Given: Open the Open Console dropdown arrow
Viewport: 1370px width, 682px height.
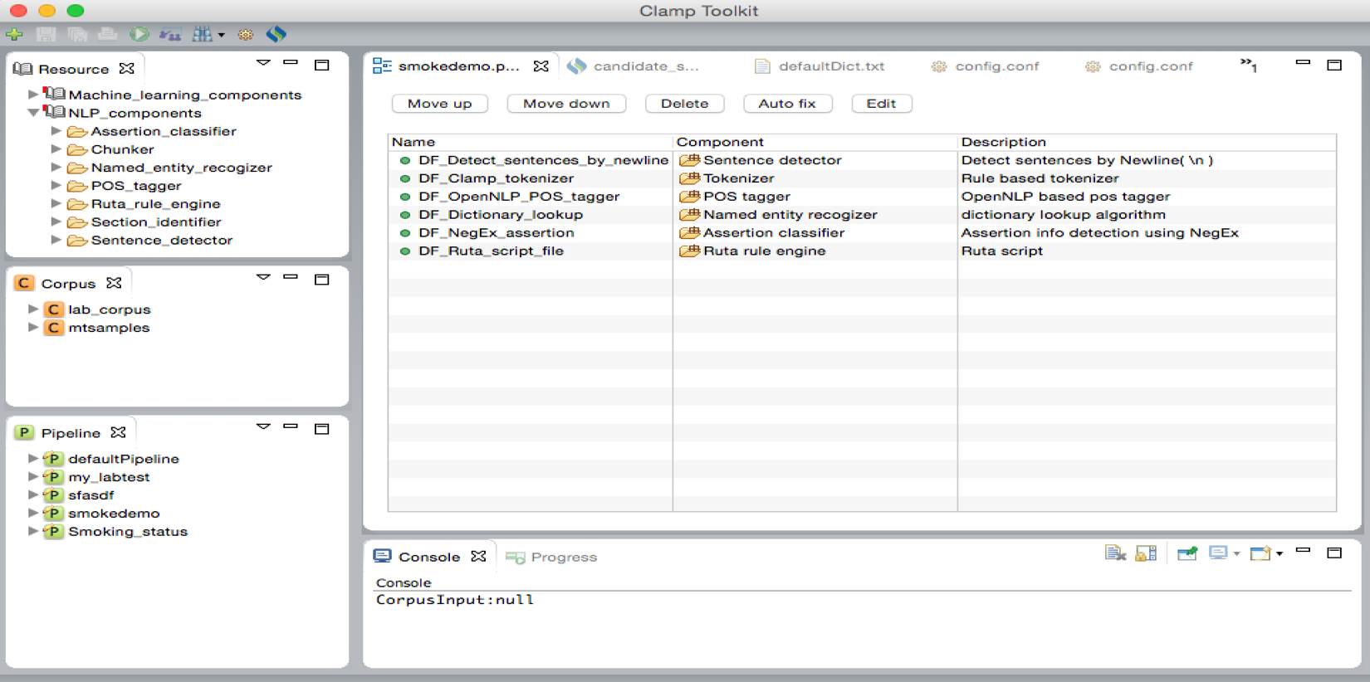Looking at the screenshot, I should pos(1279,554).
